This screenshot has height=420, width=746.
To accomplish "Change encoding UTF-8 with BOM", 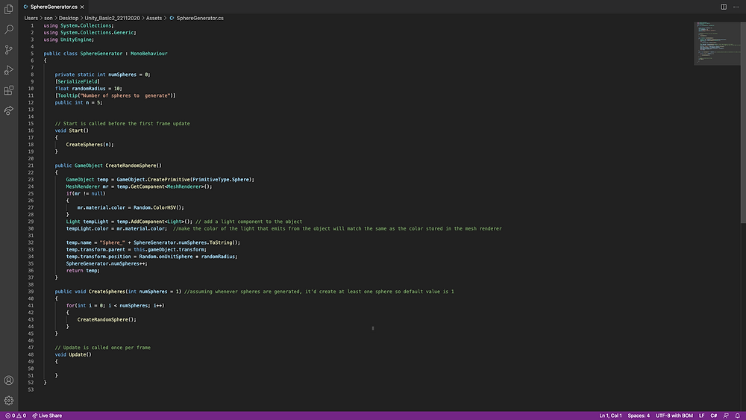I will pos(674,416).
